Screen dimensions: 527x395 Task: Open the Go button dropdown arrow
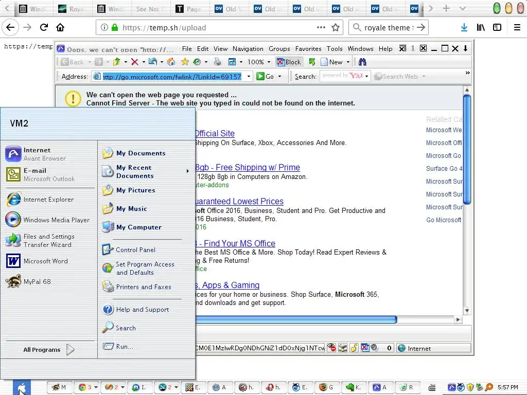[x=279, y=77]
